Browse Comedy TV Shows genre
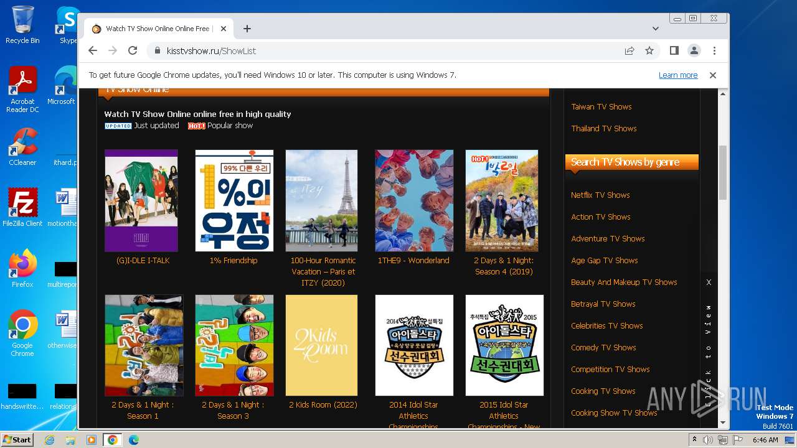This screenshot has height=448, width=797. 603,348
